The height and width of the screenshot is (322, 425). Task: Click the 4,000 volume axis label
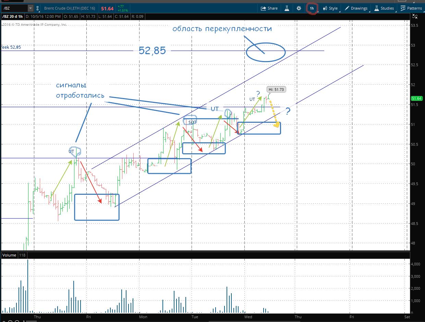[x=416, y=264]
